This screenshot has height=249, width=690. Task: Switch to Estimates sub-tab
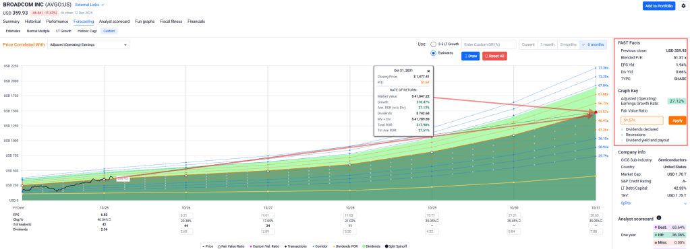click(13, 31)
